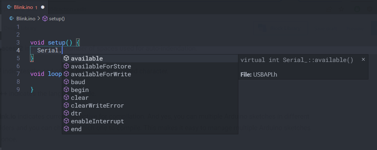The image size is (377, 150).
Task: Click method icon beside 'baud'
Action: click(x=66, y=82)
